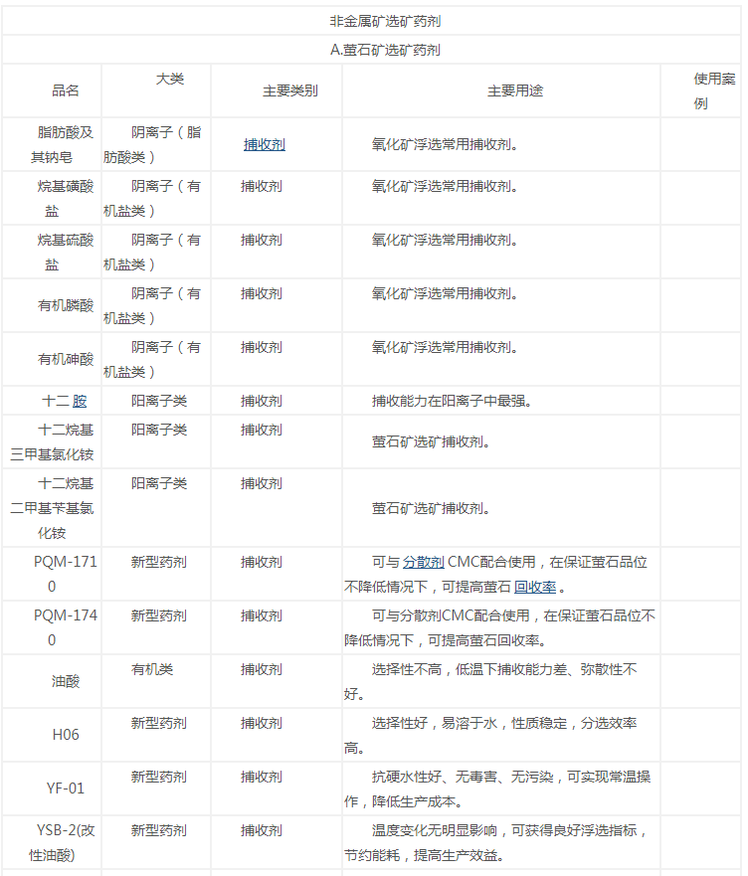This screenshot has height=876, width=748.
Task: Select the A.萤石矿选矿药剂 subtitle
Action: (x=385, y=51)
